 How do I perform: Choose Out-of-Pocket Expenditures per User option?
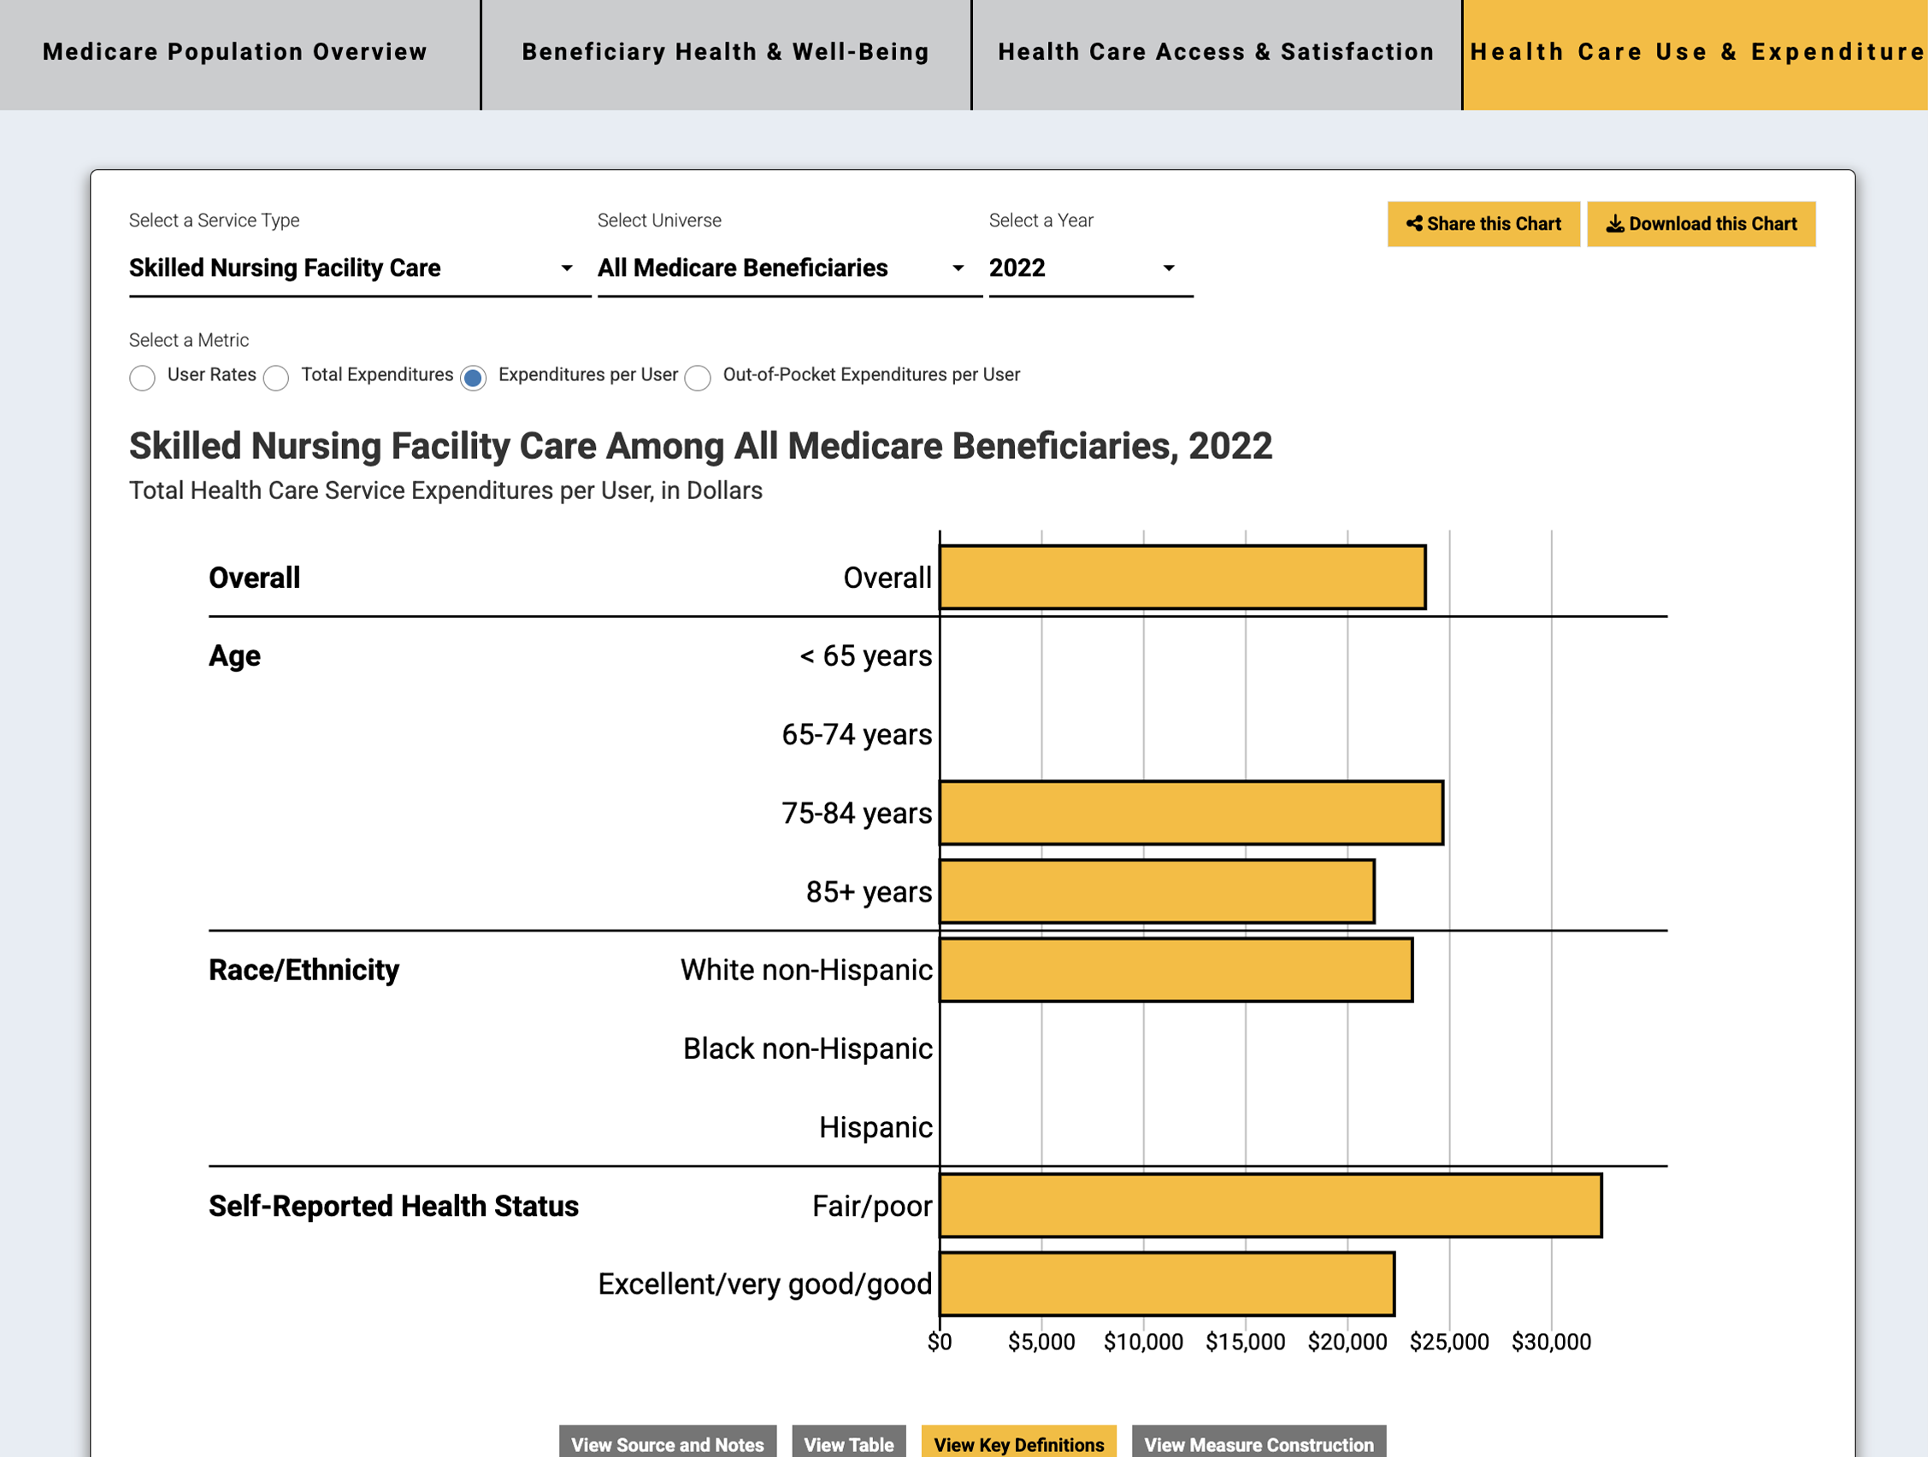pos(698,378)
